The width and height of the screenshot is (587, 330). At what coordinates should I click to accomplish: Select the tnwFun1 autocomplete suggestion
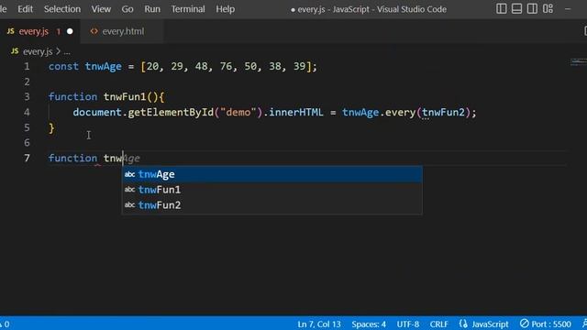pyautogui.click(x=272, y=190)
